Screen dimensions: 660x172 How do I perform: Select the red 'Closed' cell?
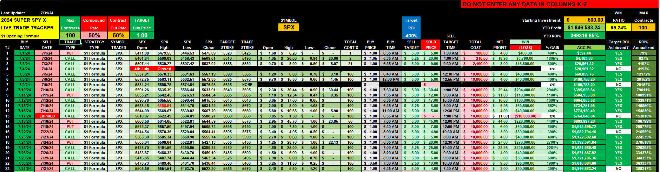click(164, 69)
